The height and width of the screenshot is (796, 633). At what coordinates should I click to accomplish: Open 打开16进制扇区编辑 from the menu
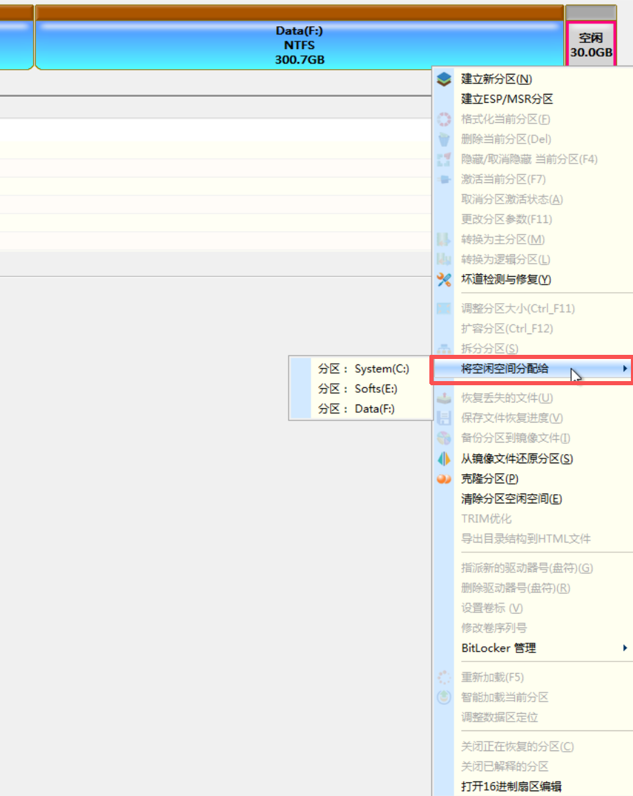[x=511, y=786]
